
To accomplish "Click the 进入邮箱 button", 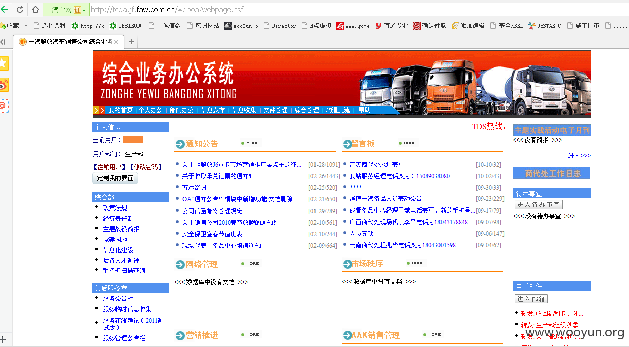I will click(x=531, y=299).
